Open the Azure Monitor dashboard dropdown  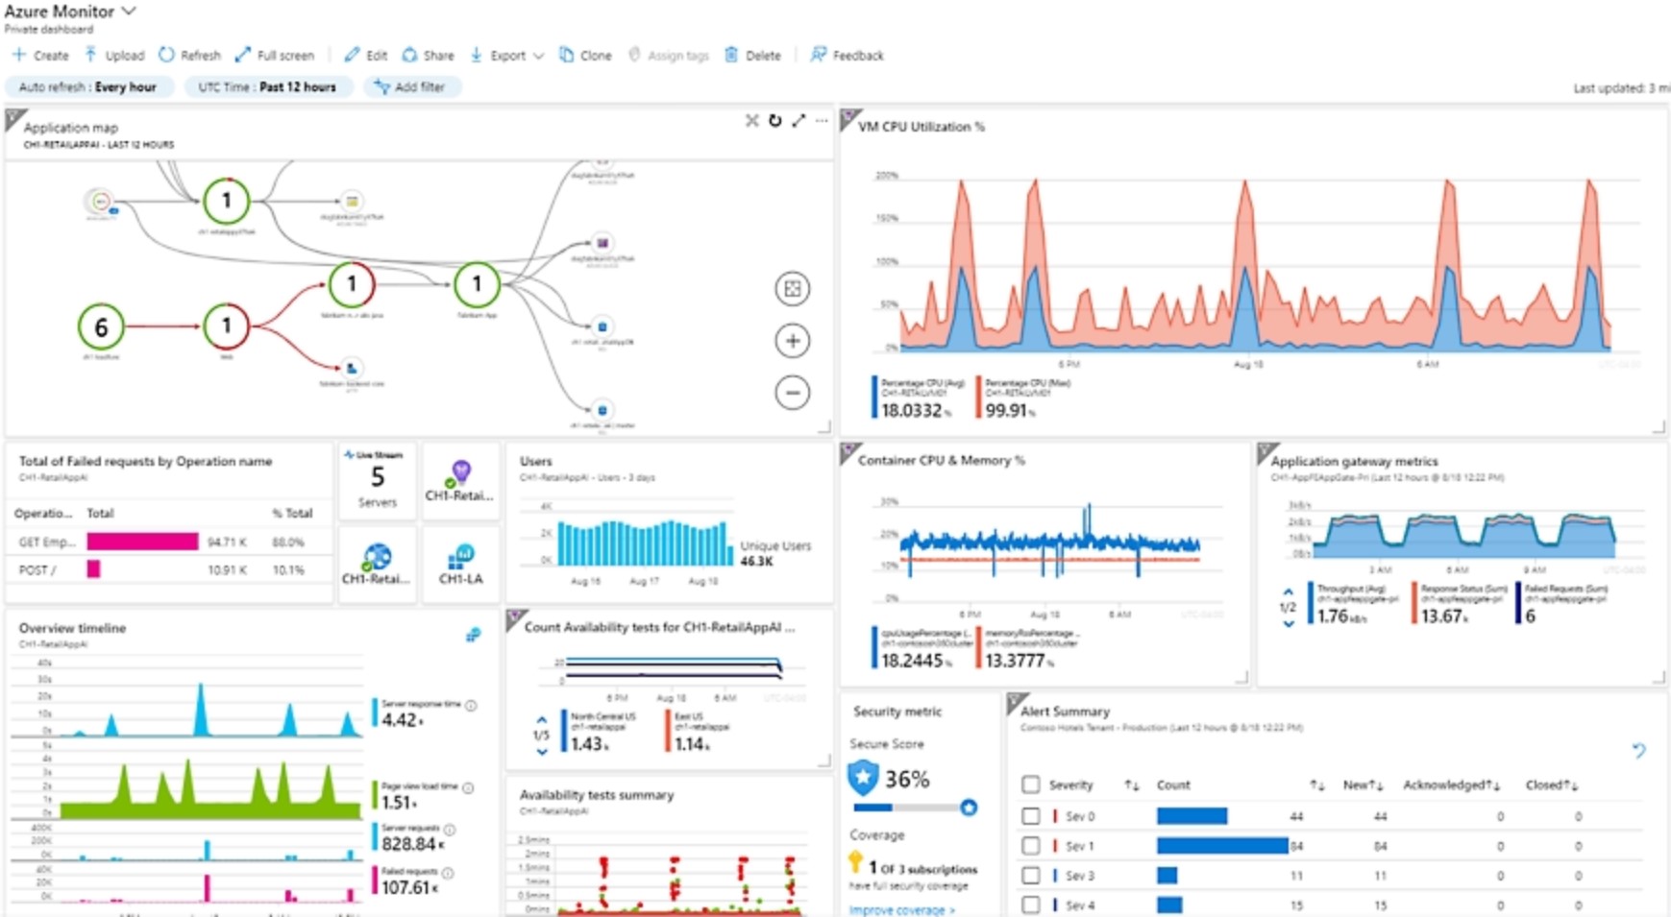pos(129,12)
